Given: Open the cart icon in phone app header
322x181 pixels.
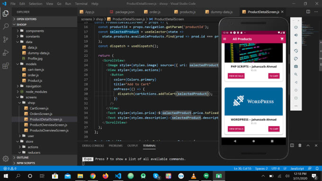Looking at the screenshot, I should coord(282,39).
